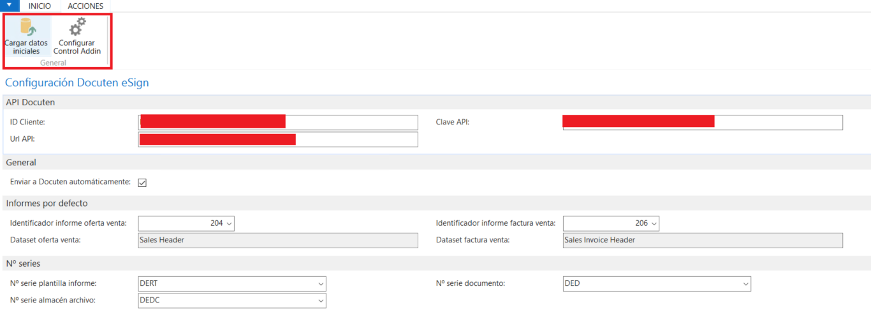
Task: Select the Dataset oferta venta field
Action: 278,240
